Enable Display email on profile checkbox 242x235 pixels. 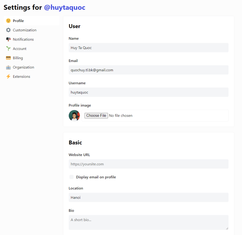coord(71,177)
